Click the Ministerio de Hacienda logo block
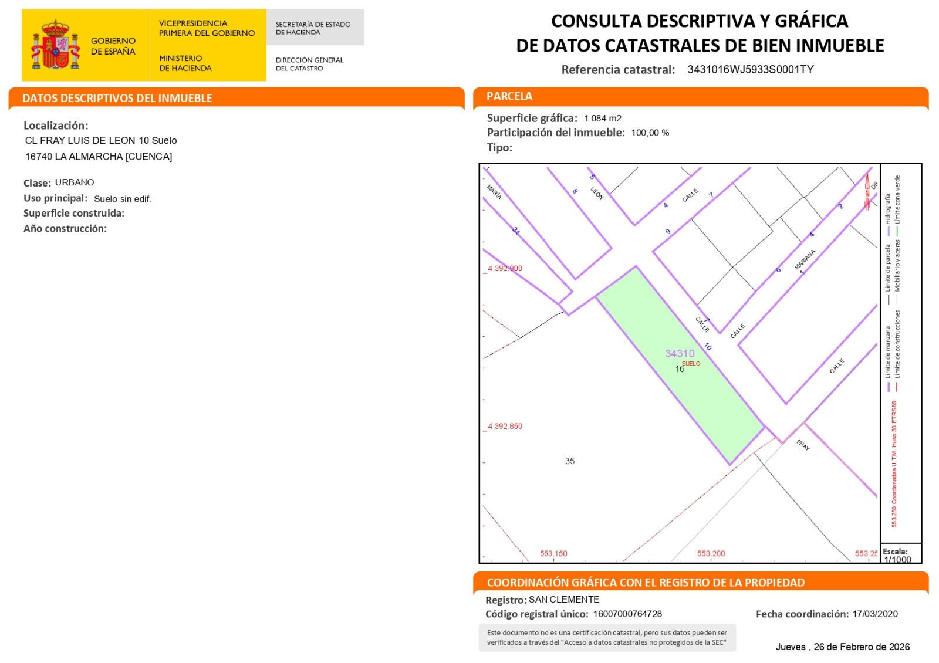939x663 pixels. coord(185,63)
